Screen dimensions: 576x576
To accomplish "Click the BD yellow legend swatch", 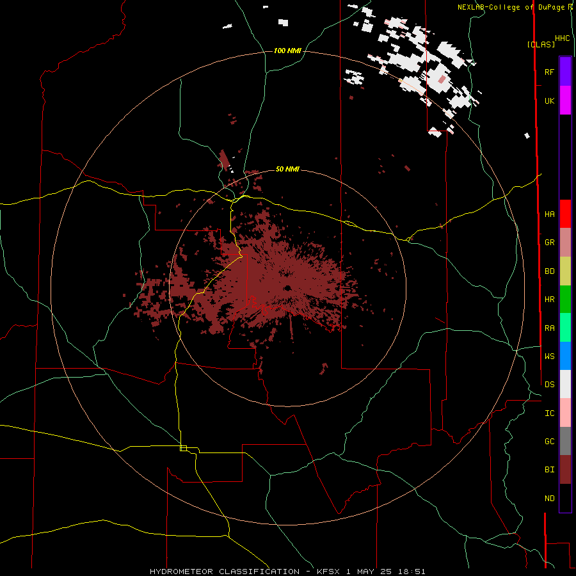I will (565, 271).
